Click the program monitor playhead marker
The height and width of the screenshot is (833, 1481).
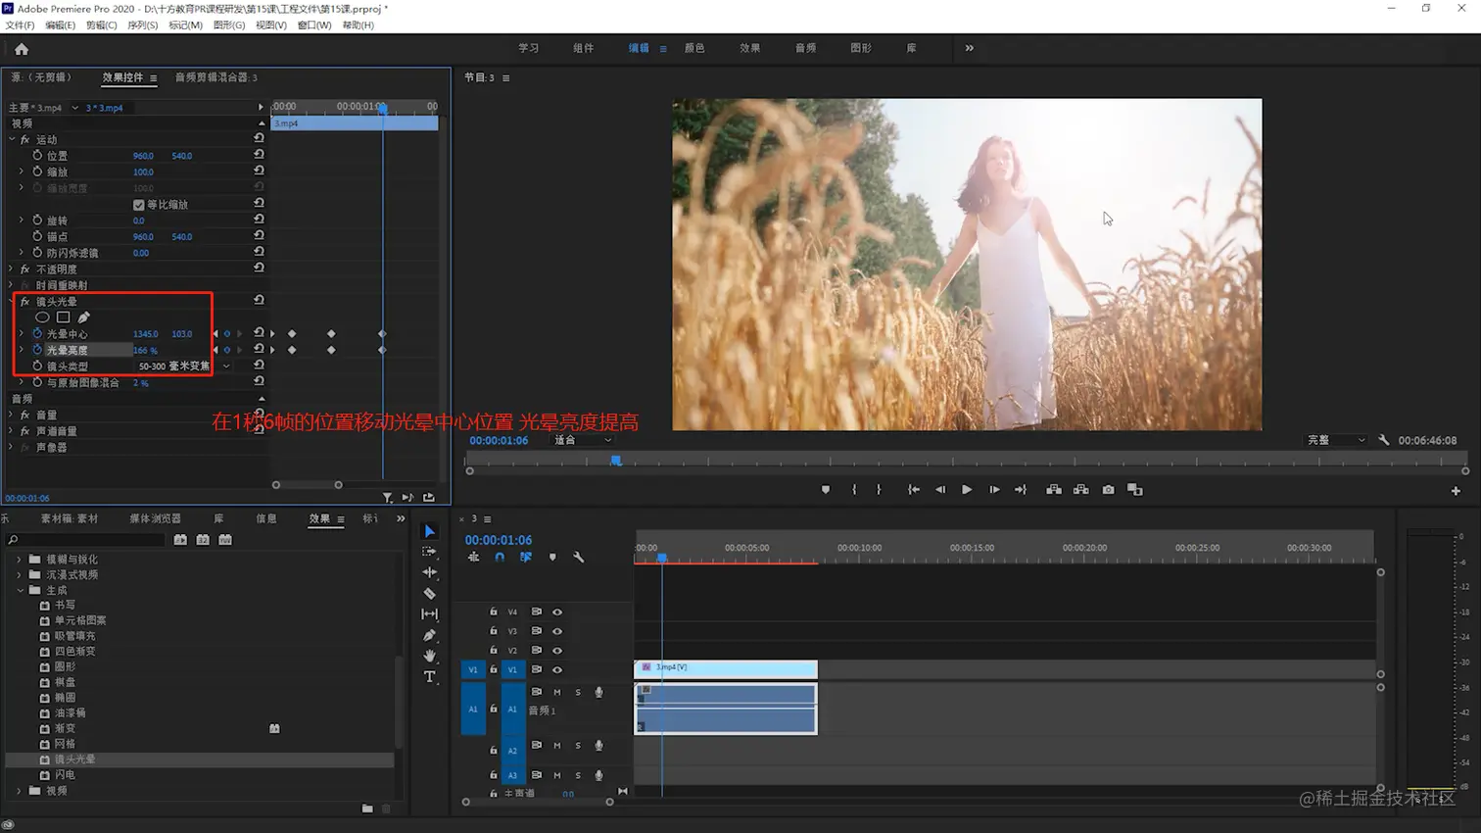(616, 460)
